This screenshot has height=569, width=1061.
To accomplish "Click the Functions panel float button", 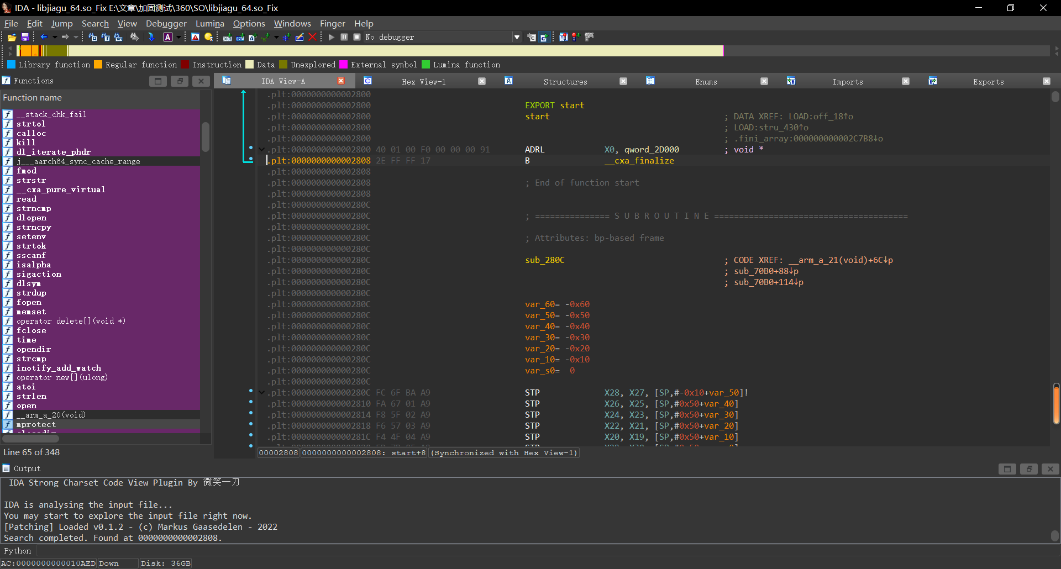I will pos(180,81).
